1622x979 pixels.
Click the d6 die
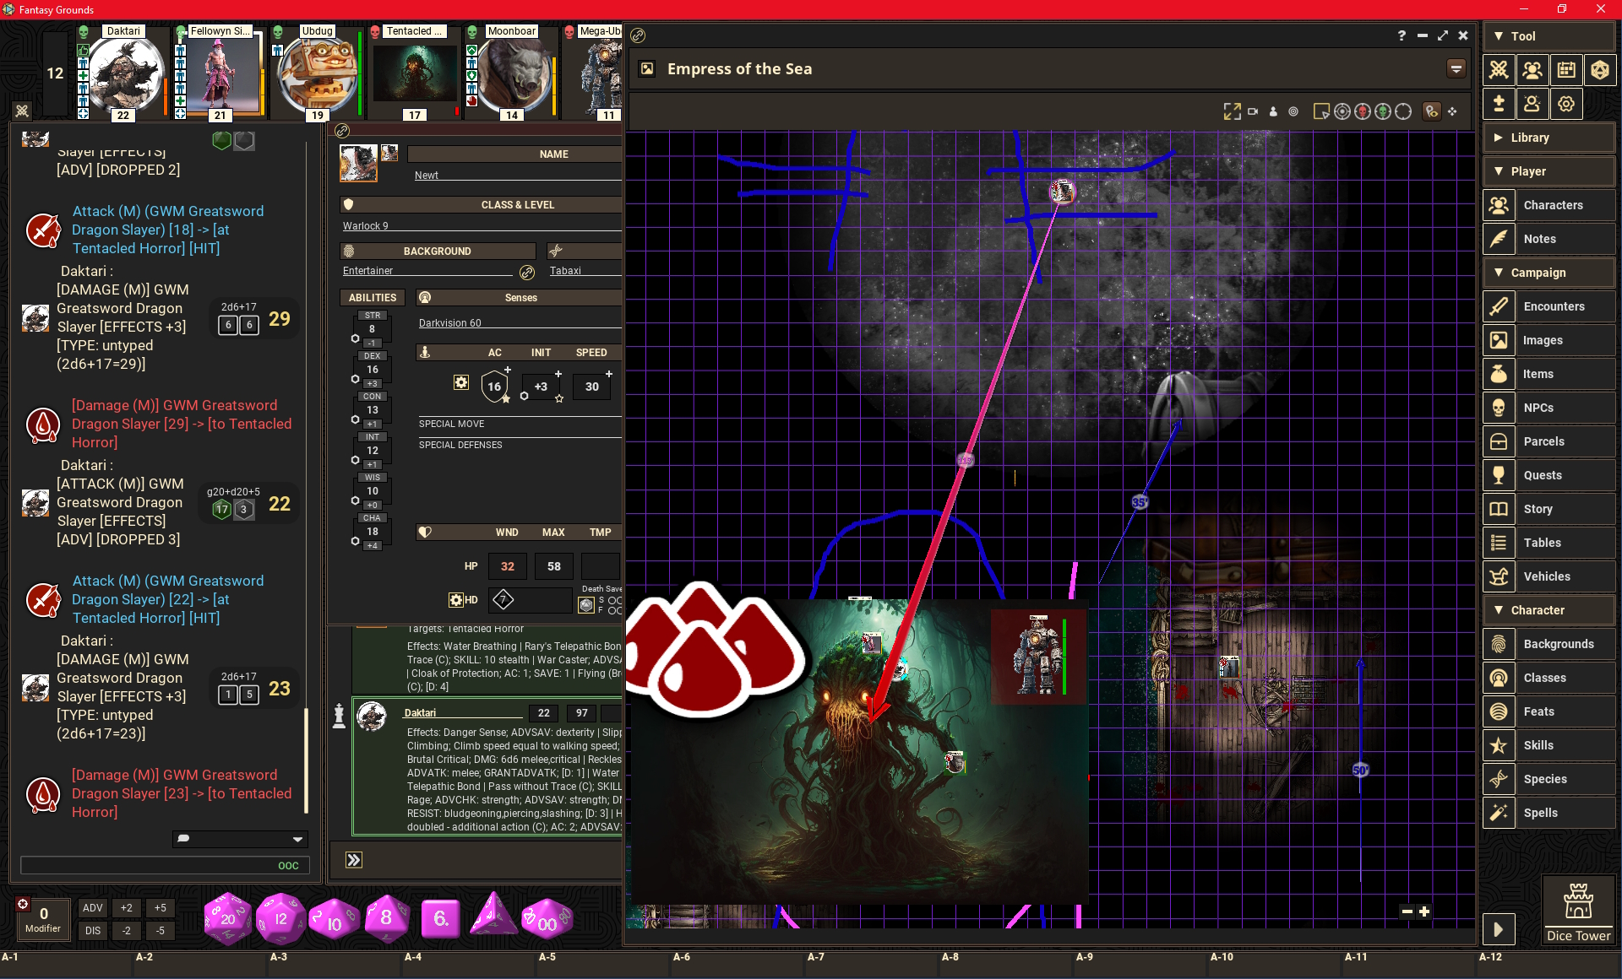tap(440, 918)
